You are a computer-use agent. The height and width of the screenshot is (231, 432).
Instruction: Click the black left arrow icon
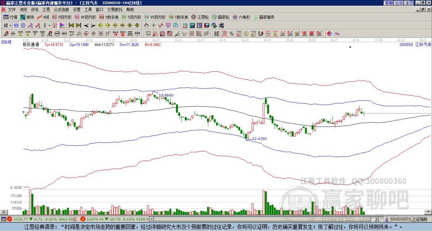86,25
